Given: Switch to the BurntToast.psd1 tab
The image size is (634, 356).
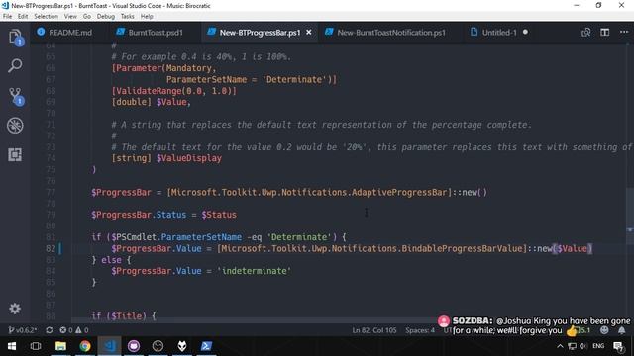Looking at the screenshot, I should click(150, 33).
